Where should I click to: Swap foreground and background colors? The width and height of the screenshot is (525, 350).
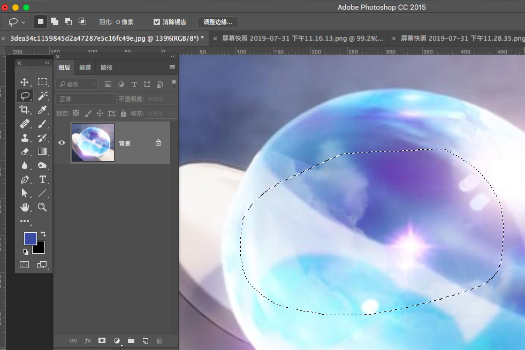pyautogui.click(x=43, y=234)
